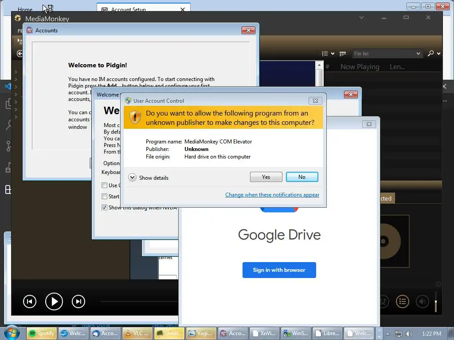Click the MediaMonkey back arrow icon

20,54
